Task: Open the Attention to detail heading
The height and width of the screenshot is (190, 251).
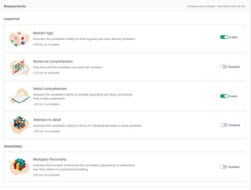Action: 47,120
